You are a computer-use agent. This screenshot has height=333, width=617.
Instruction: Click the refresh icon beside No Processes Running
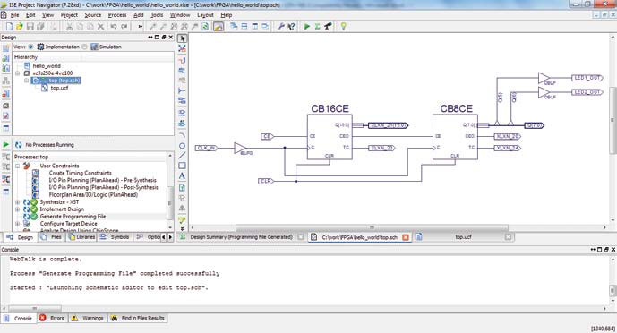(19, 145)
